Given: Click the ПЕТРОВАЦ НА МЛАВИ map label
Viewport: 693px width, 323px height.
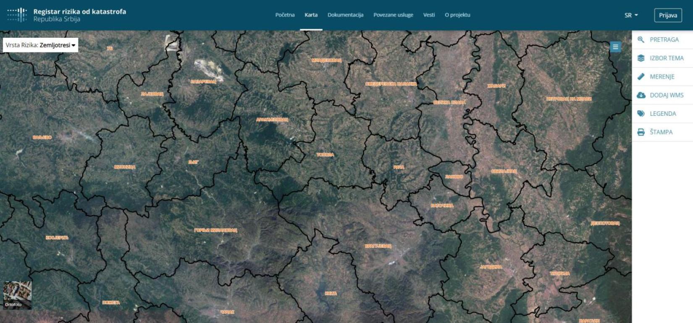Looking at the screenshot, I should [569, 99].
